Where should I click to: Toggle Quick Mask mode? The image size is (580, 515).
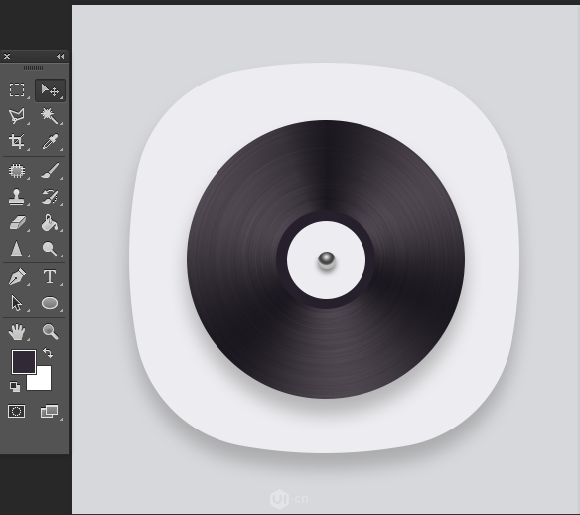17,411
